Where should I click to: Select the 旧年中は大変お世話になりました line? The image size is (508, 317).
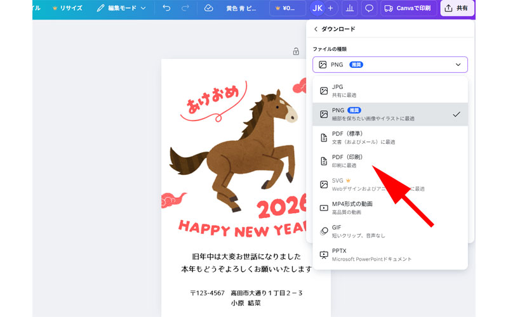coord(246,257)
